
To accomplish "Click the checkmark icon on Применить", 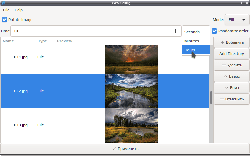I will click(114, 149).
